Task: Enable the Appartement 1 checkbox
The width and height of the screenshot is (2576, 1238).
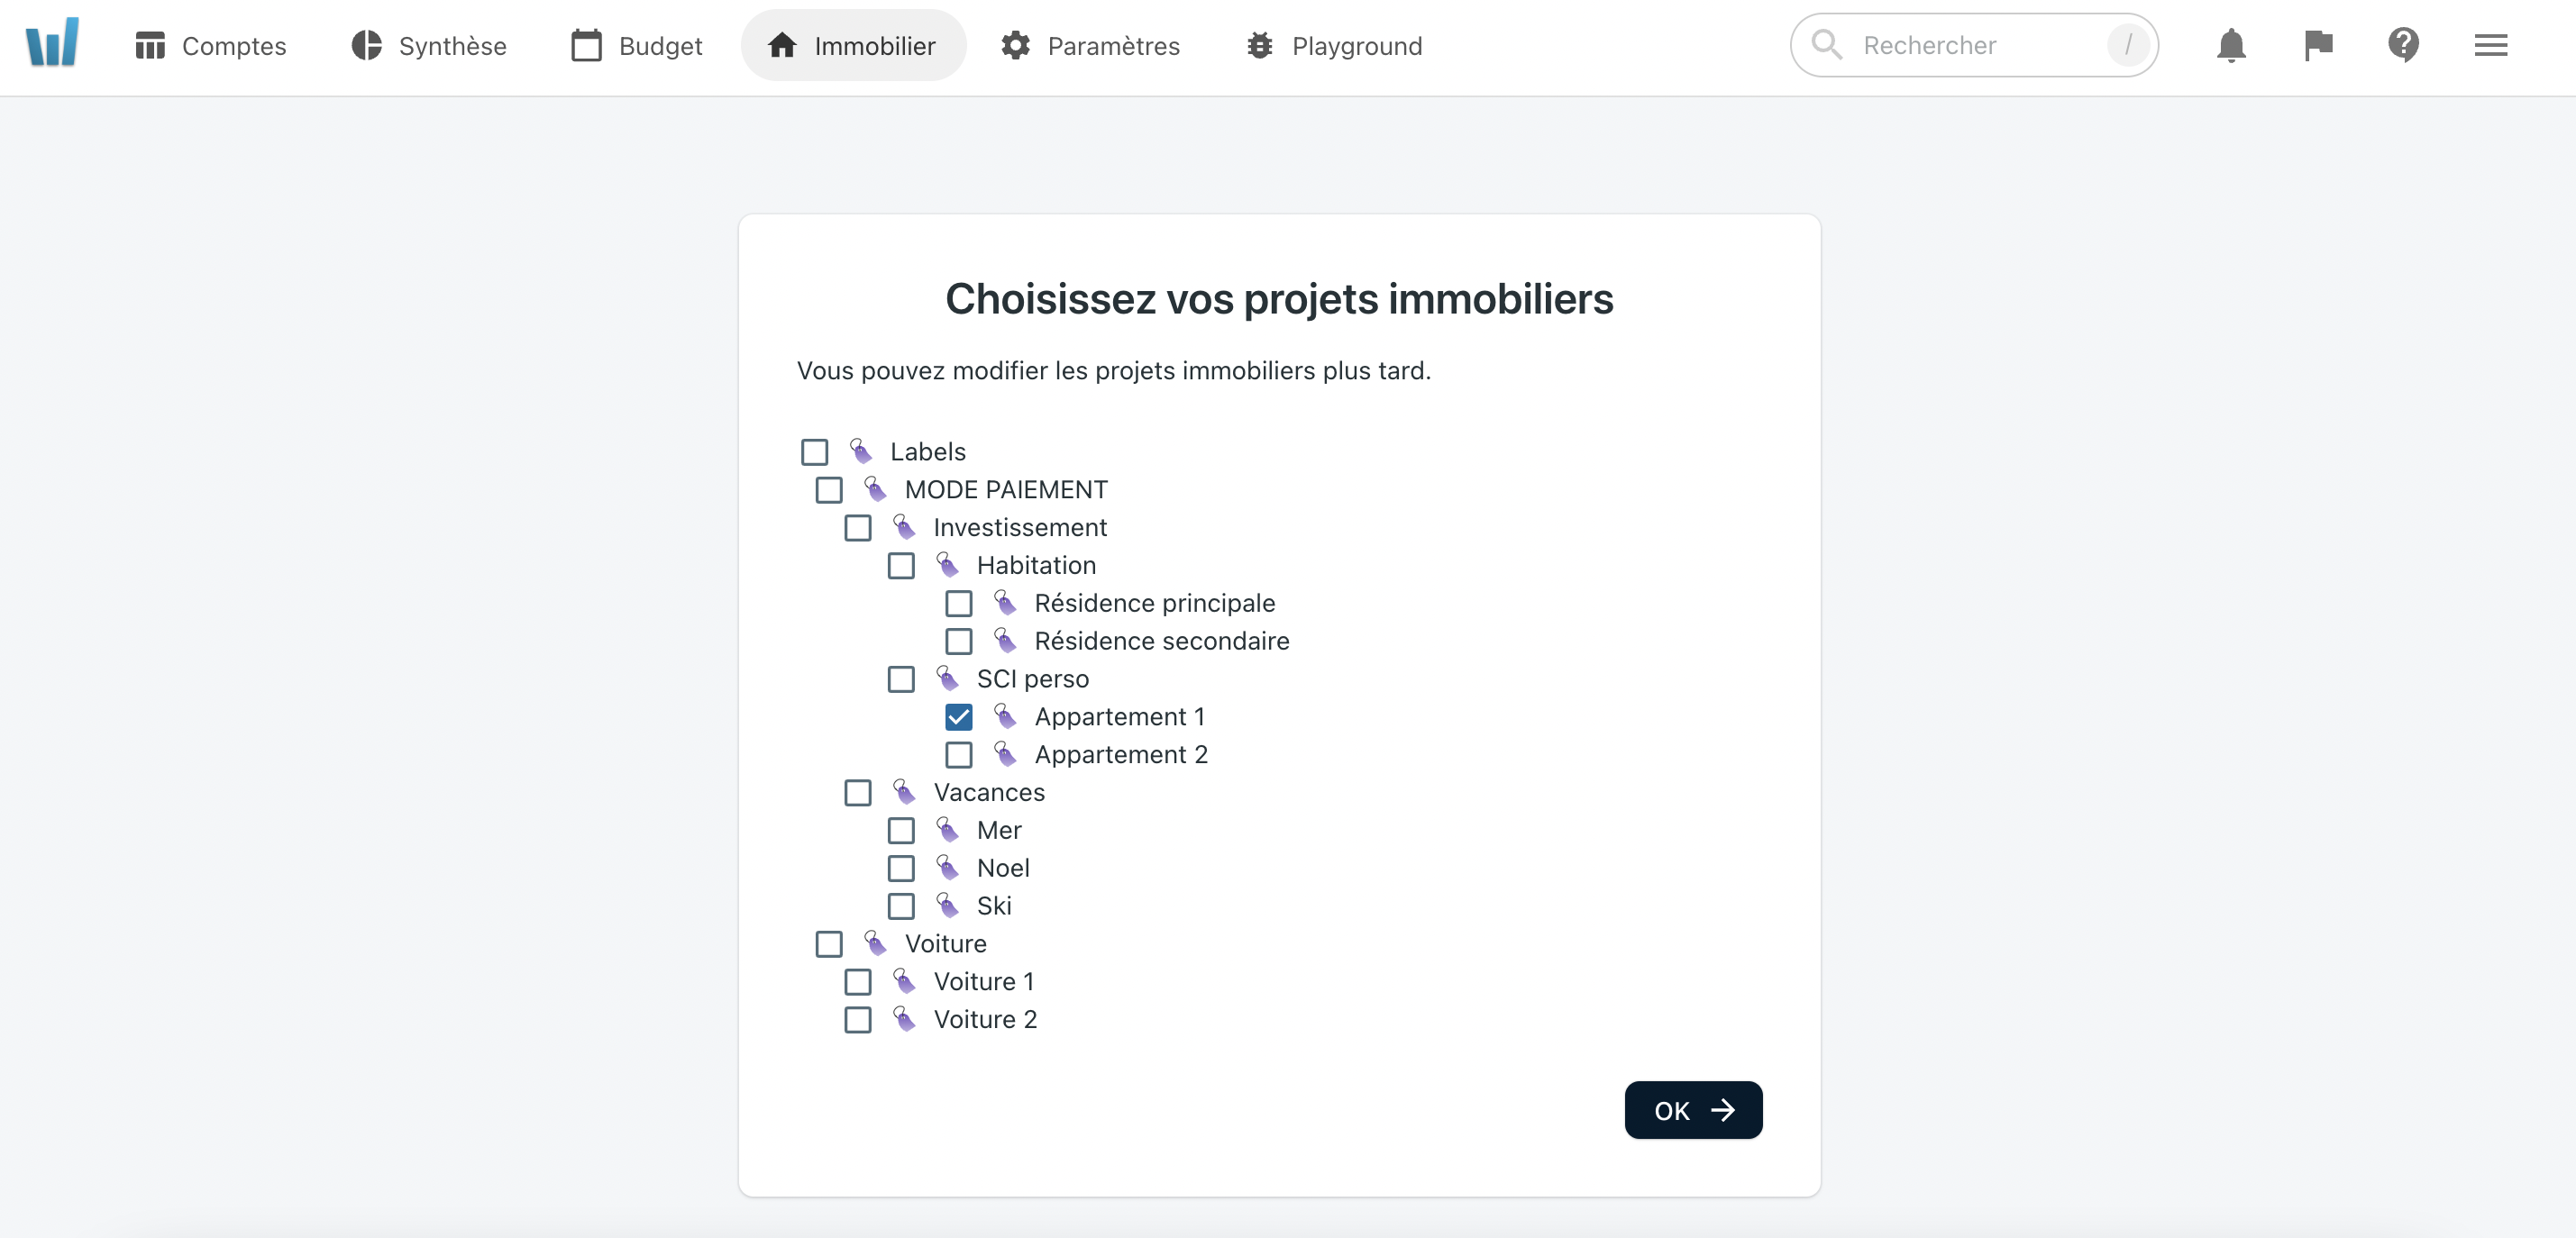Action: coord(958,716)
